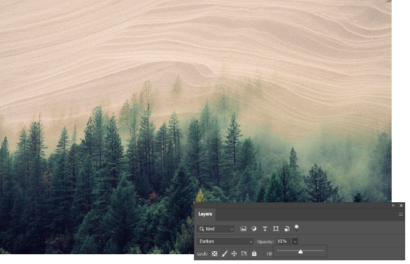Click the Opacity slider handle
This screenshot has height=264, width=410.
tap(300, 252)
